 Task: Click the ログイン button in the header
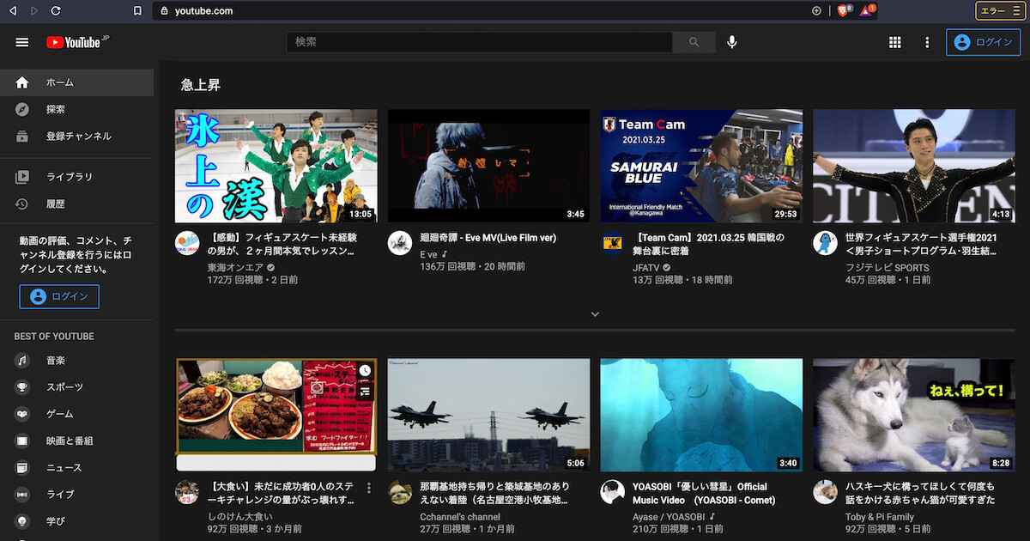click(x=983, y=41)
